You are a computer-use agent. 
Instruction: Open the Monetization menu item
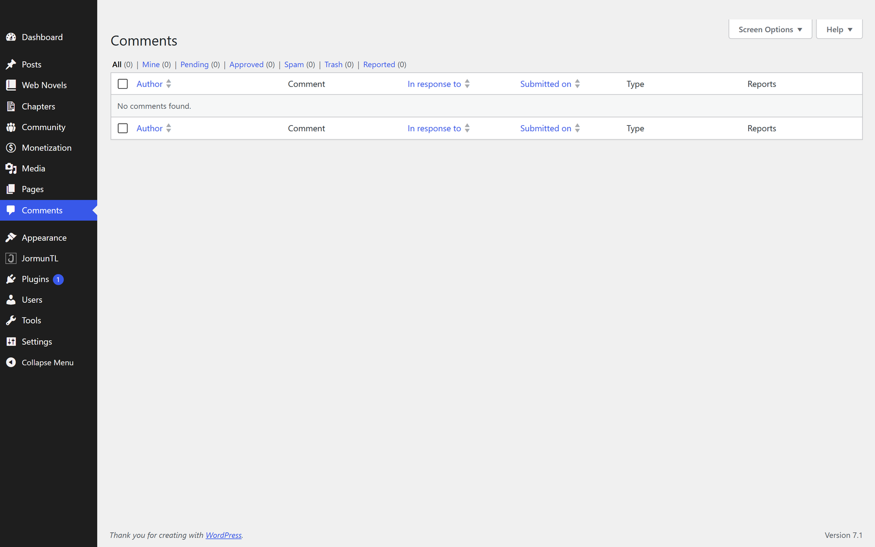(x=49, y=148)
